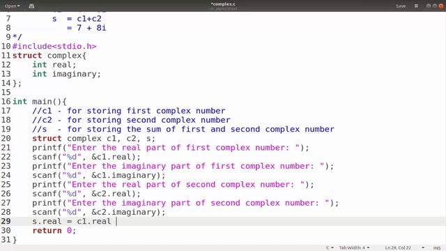Expand the arrow next to the Ln/Col indicator
The width and height of the screenshot is (446, 251).
423,248
